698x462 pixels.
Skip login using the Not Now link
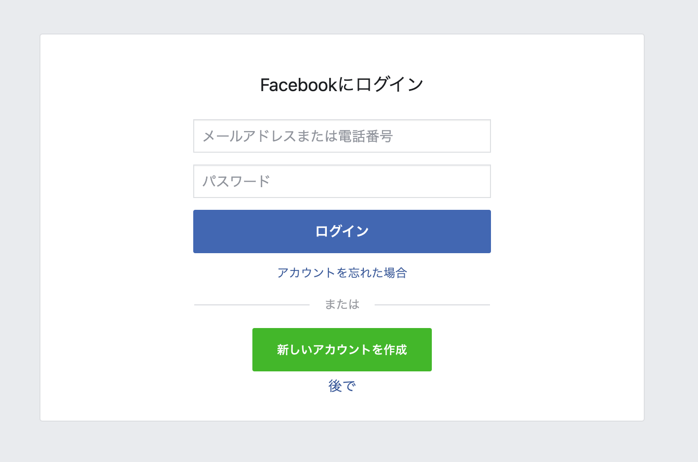tap(342, 386)
